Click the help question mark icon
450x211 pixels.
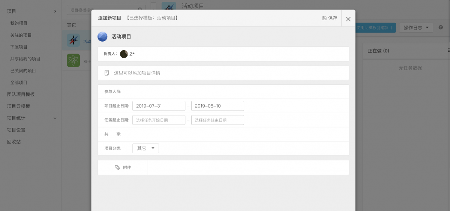click(x=441, y=28)
